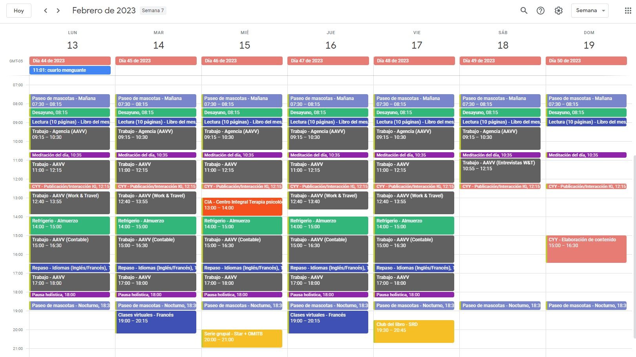Open Monday's 'Repaso - Idiomas (Inglés/Francés)' event
Viewport: 636px width, 357px height.
click(69, 268)
